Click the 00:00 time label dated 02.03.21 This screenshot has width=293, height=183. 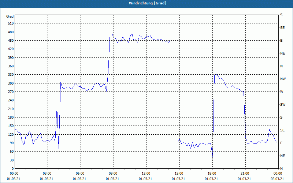tap(278, 173)
